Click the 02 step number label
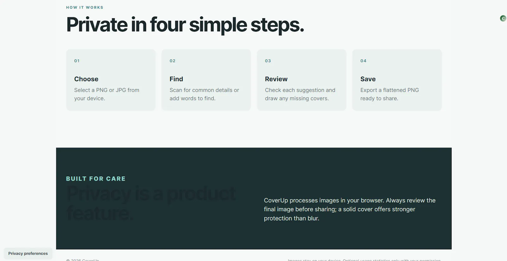507x261 pixels. (172, 61)
